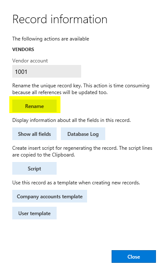164x270 pixels.
Task: Select Company accounts template
Action: point(50,196)
